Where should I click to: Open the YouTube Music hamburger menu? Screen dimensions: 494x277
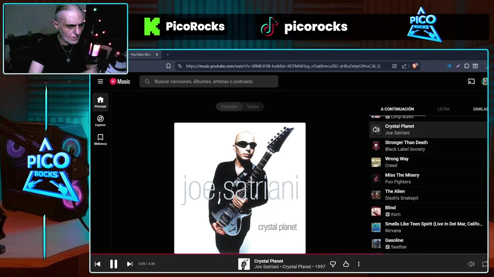click(100, 81)
